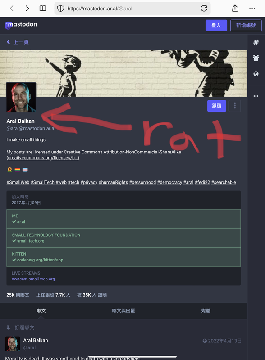265x360 pixels.
Task: Open the #SmallWeb hashtag
Action: [18, 183]
